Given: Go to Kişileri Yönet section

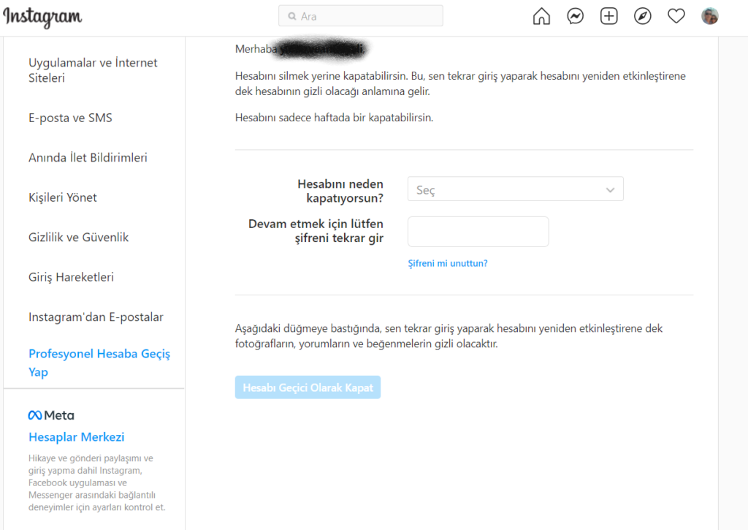Looking at the screenshot, I should click(x=63, y=197).
